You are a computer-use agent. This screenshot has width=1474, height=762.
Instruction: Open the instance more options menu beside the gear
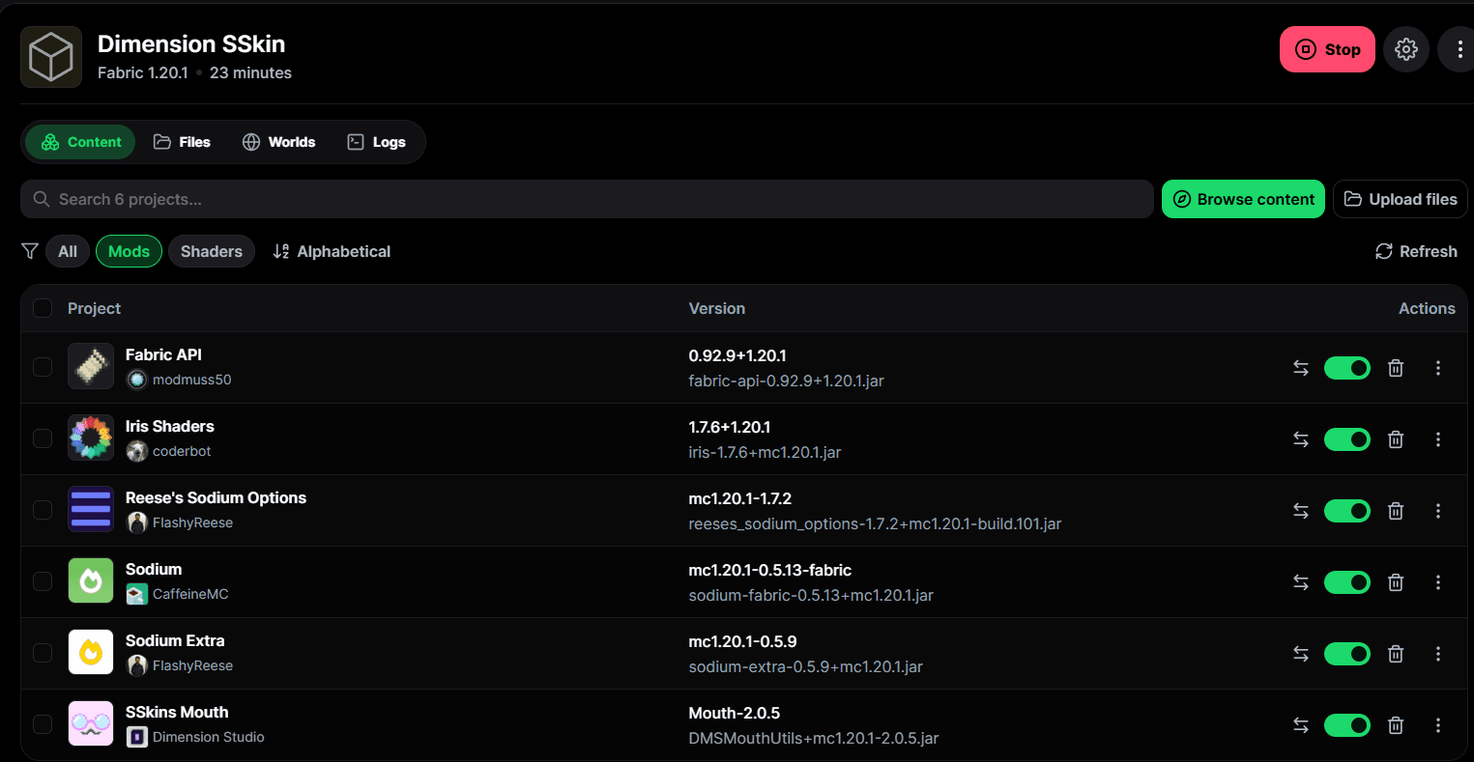tap(1460, 49)
